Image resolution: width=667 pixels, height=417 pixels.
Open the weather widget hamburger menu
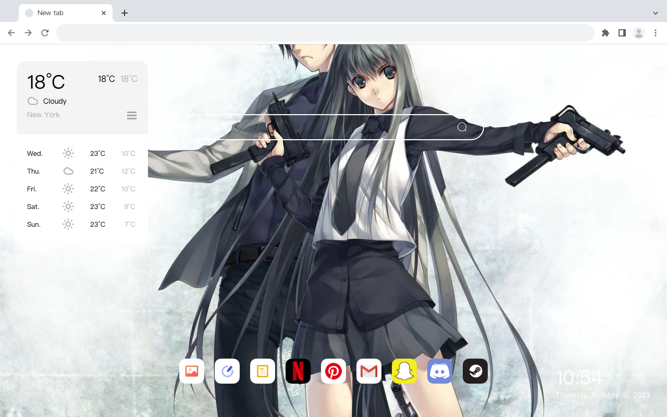tap(132, 116)
